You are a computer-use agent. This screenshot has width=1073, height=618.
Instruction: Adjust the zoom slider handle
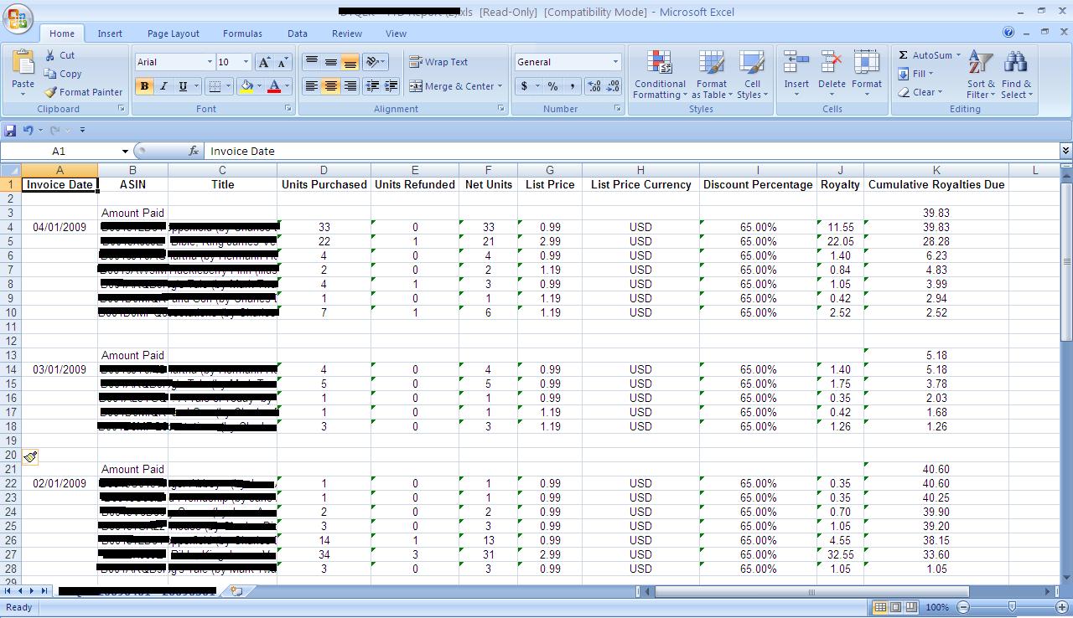coord(1012,607)
